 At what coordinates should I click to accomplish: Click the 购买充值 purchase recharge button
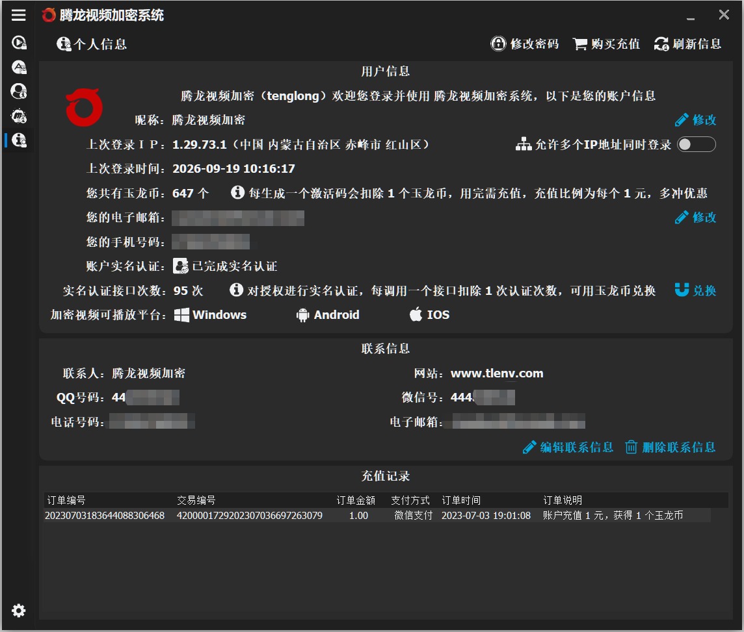tap(606, 44)
